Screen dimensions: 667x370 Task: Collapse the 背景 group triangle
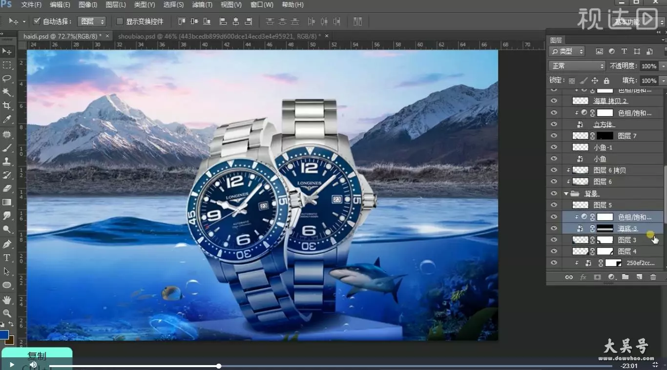click(566, 193)
